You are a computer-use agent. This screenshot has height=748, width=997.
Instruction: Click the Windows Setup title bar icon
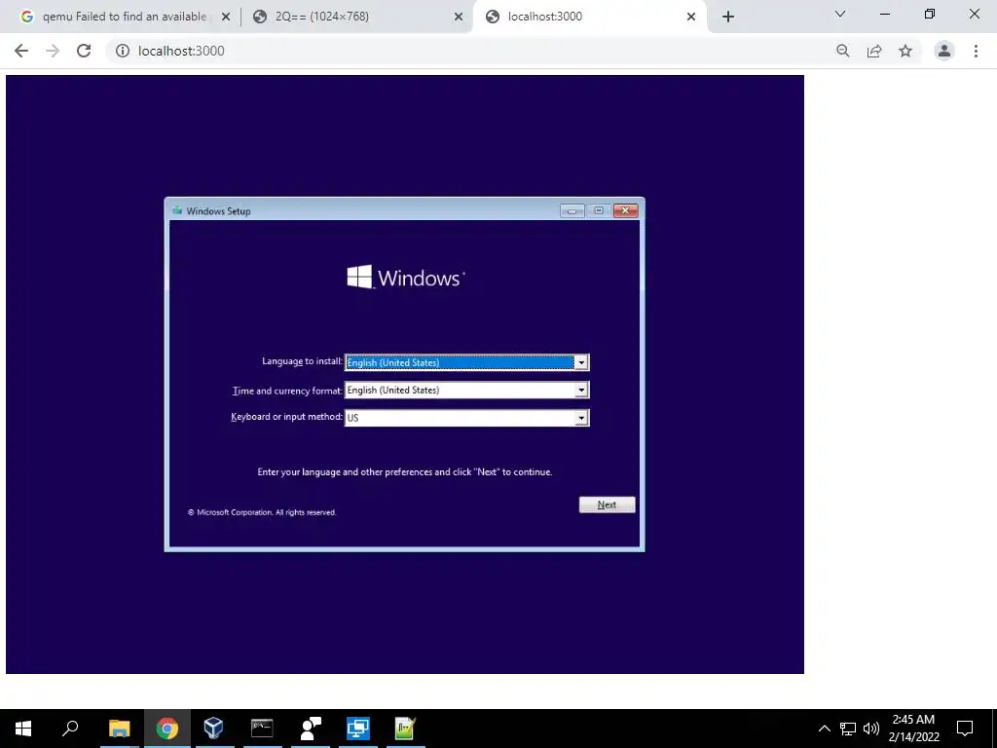(177, 210)
